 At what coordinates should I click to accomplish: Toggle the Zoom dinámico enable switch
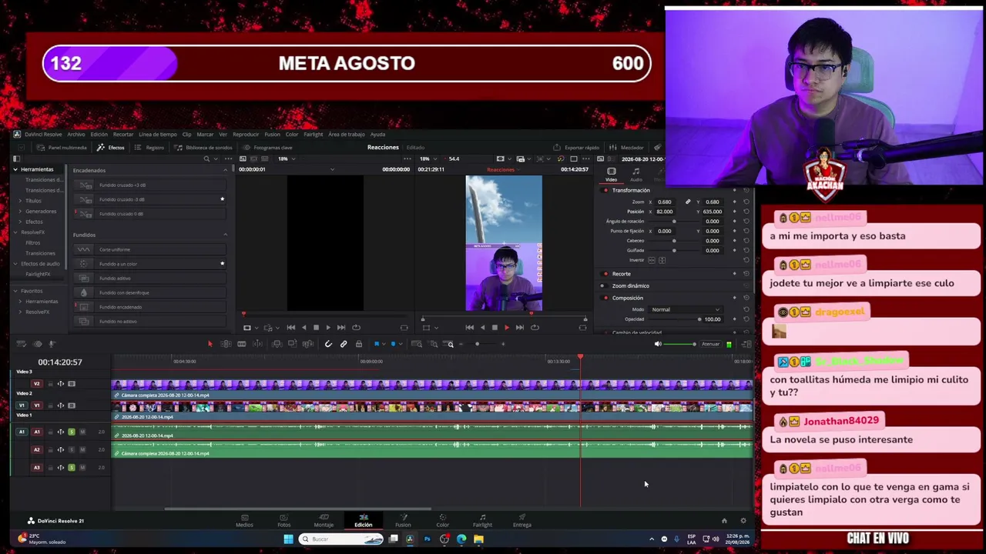(x=603, y=285)
